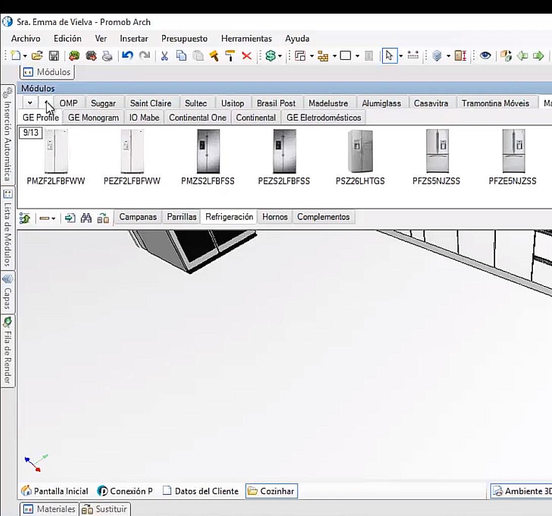Click the blue Undo arrow
This screenshot has height=516, width=552.
(x=127, y=56)
